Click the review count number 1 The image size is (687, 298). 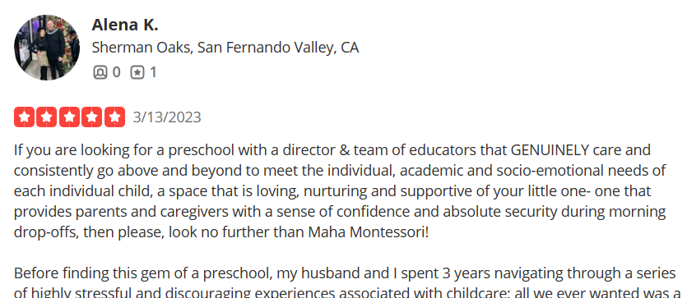(x=153, y=72)
